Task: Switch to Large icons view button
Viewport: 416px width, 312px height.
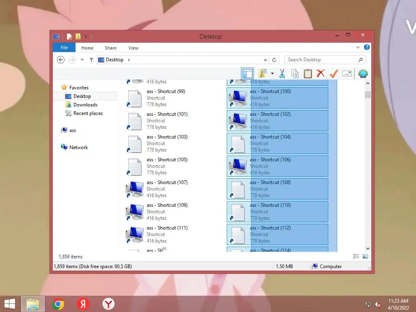Action: (365, 256)
